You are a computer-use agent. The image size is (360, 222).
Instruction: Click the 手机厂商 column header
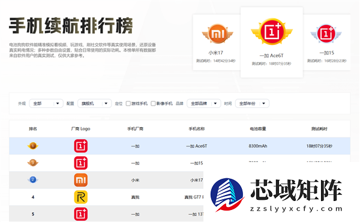pyautogui.click(x=135, y=129)
